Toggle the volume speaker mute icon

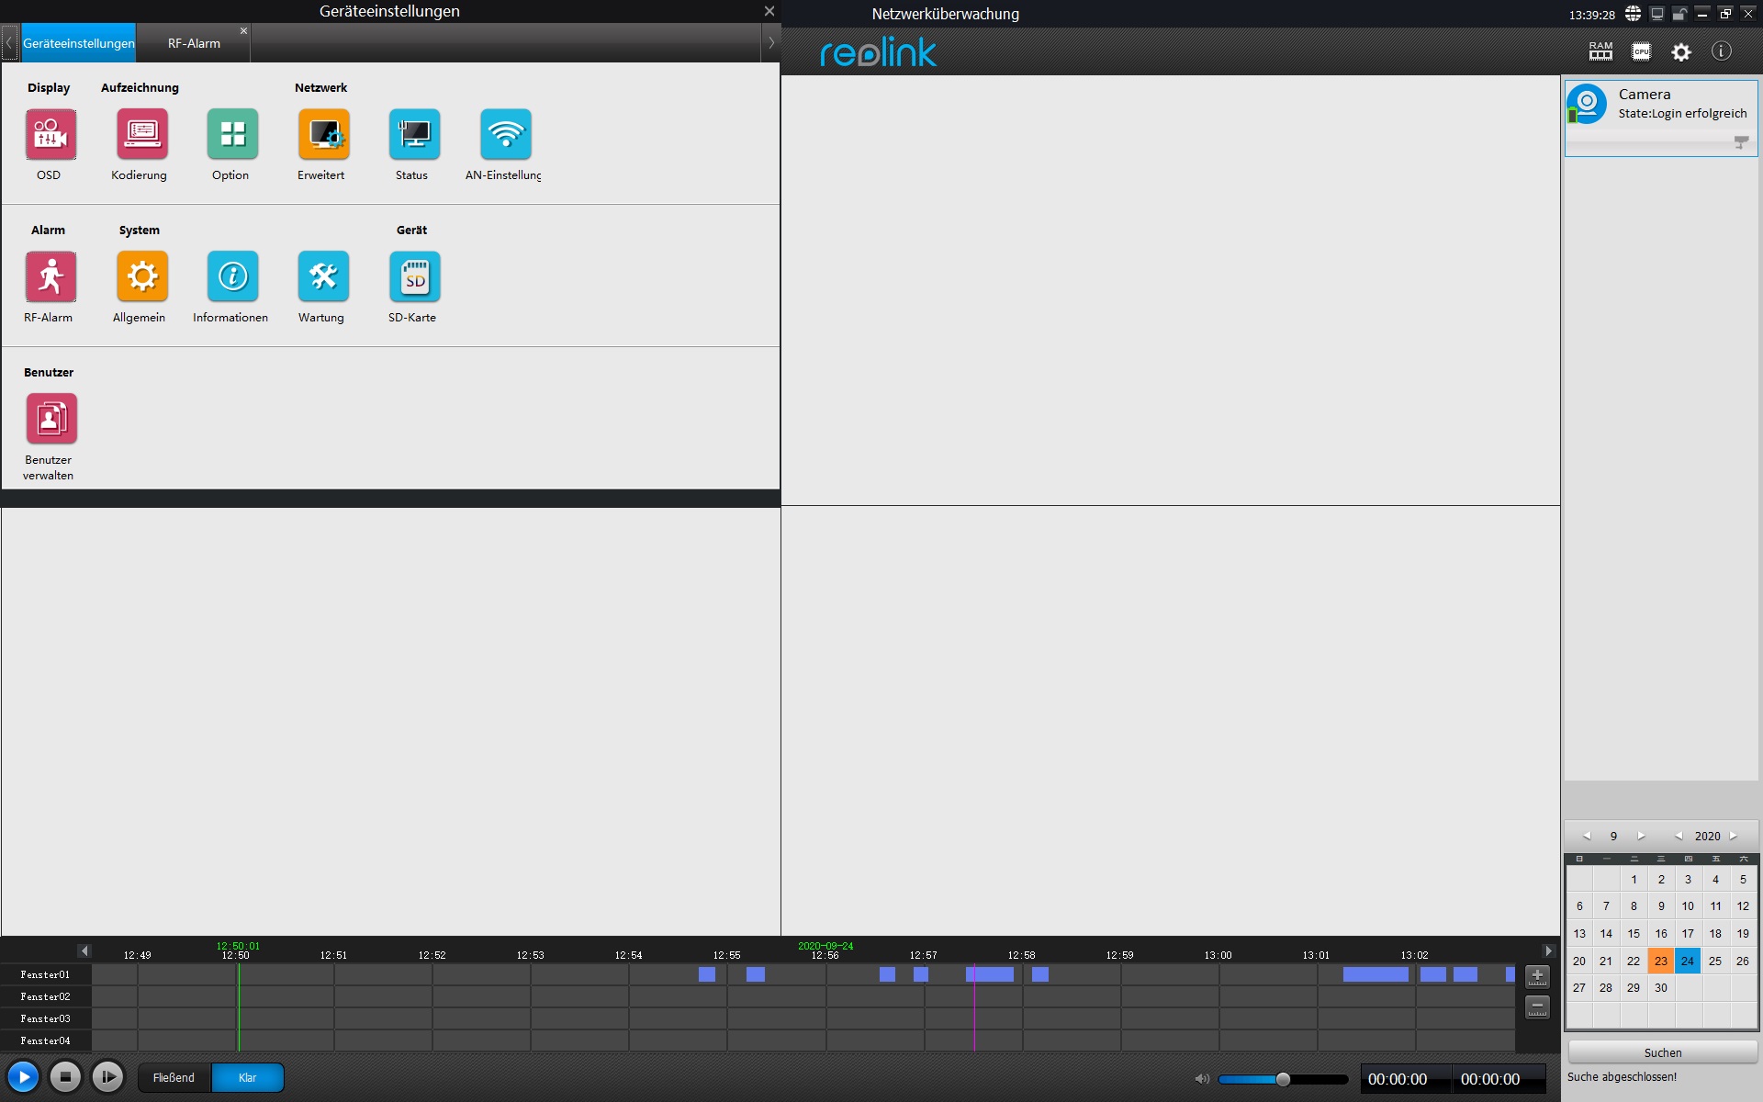(x=1201, y=1079)
